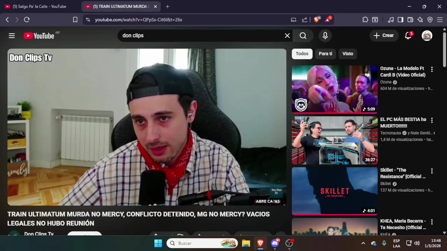Screen dimensions: 447x251
Task: Open Brave Rewards triangle icon
Action: [328, 20]
